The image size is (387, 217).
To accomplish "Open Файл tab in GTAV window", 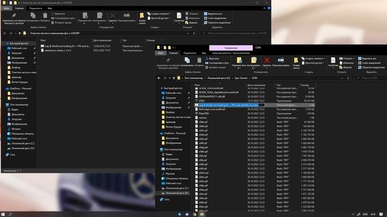I will click(161, 53).
